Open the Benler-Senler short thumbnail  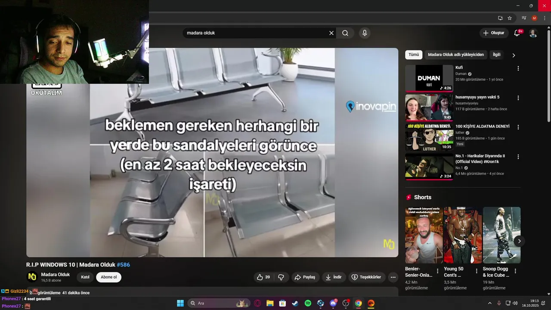coord(424,235)
